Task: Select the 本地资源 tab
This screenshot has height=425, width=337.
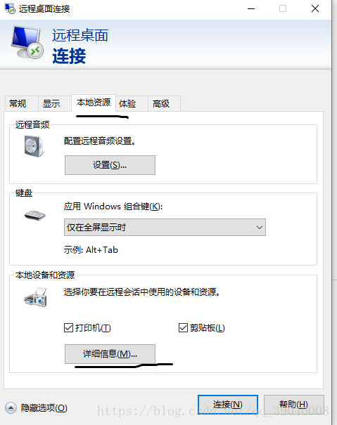Action: point(94,103)
